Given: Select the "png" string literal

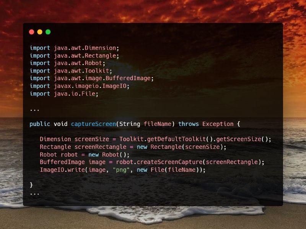Looking at the screenshot, I should coord(121,170).
